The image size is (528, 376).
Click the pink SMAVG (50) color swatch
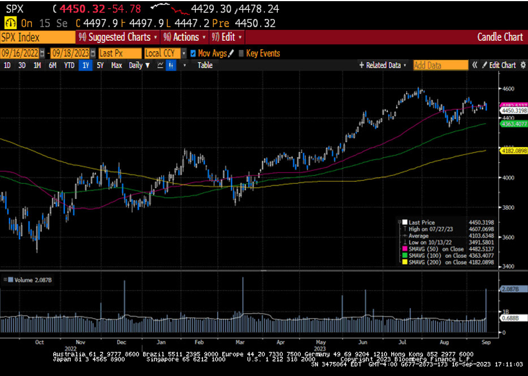(404, 249)
